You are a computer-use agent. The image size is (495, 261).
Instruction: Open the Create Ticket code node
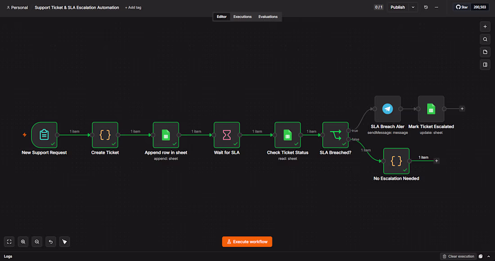tap(105, 135)
